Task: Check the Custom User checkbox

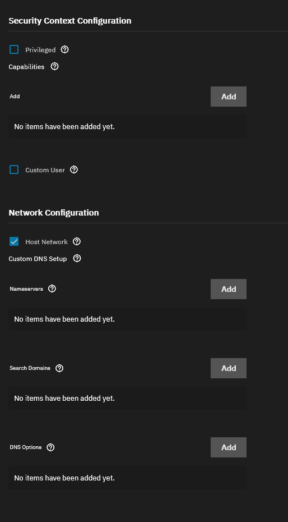Action: tap(14, 170)
